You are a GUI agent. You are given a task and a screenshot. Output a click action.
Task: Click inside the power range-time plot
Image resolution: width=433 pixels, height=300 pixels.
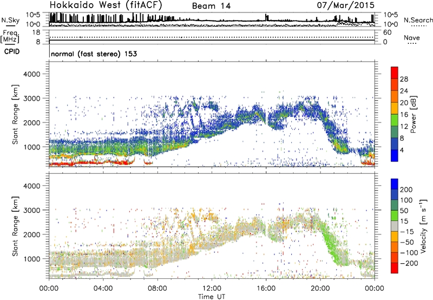(212, 114)
